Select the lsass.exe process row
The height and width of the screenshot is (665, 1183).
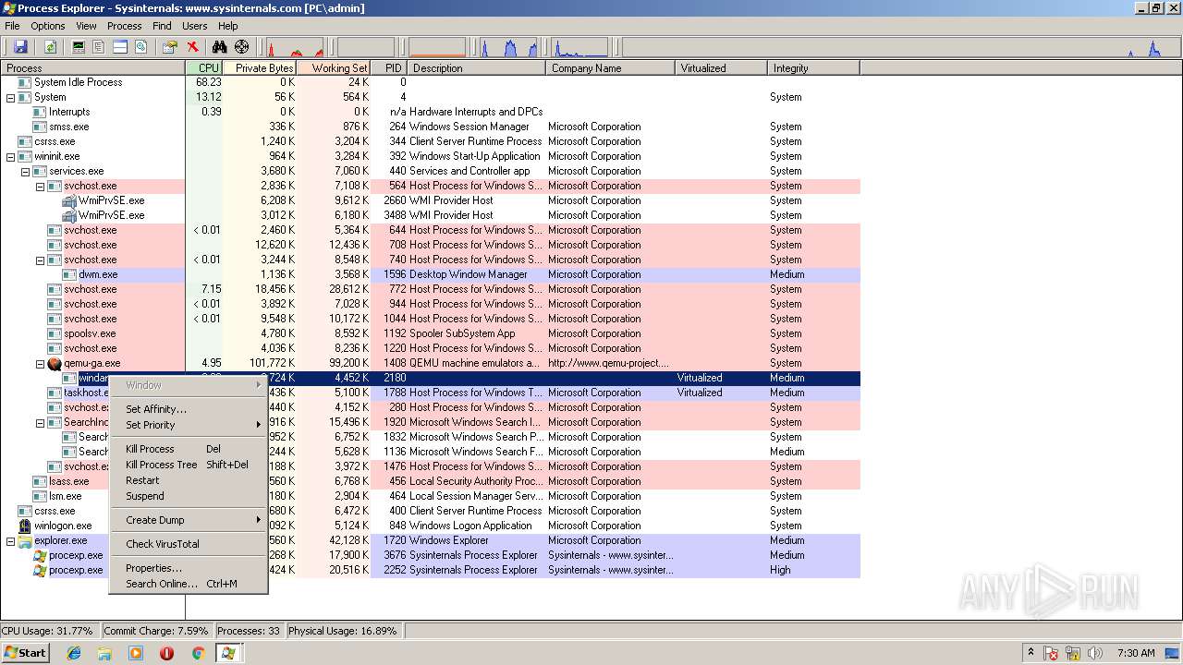[x=431, y=481]
